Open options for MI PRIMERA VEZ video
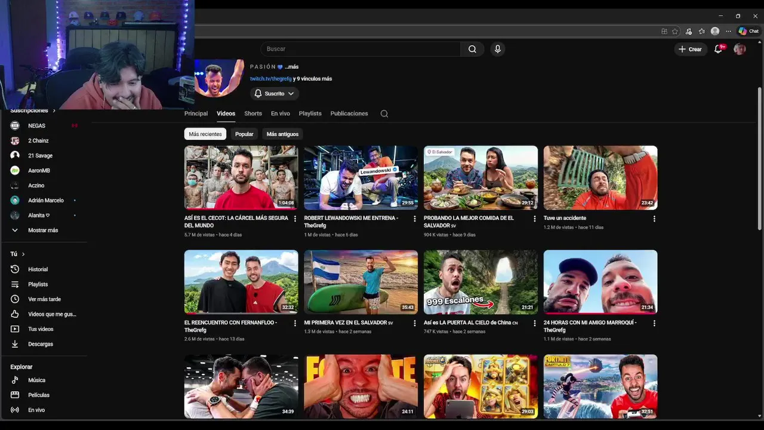 (415, 323)
